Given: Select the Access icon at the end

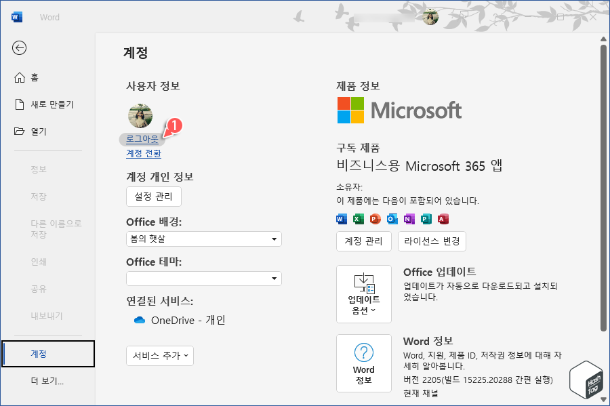Looking at the screenshot, I should 443,218.
